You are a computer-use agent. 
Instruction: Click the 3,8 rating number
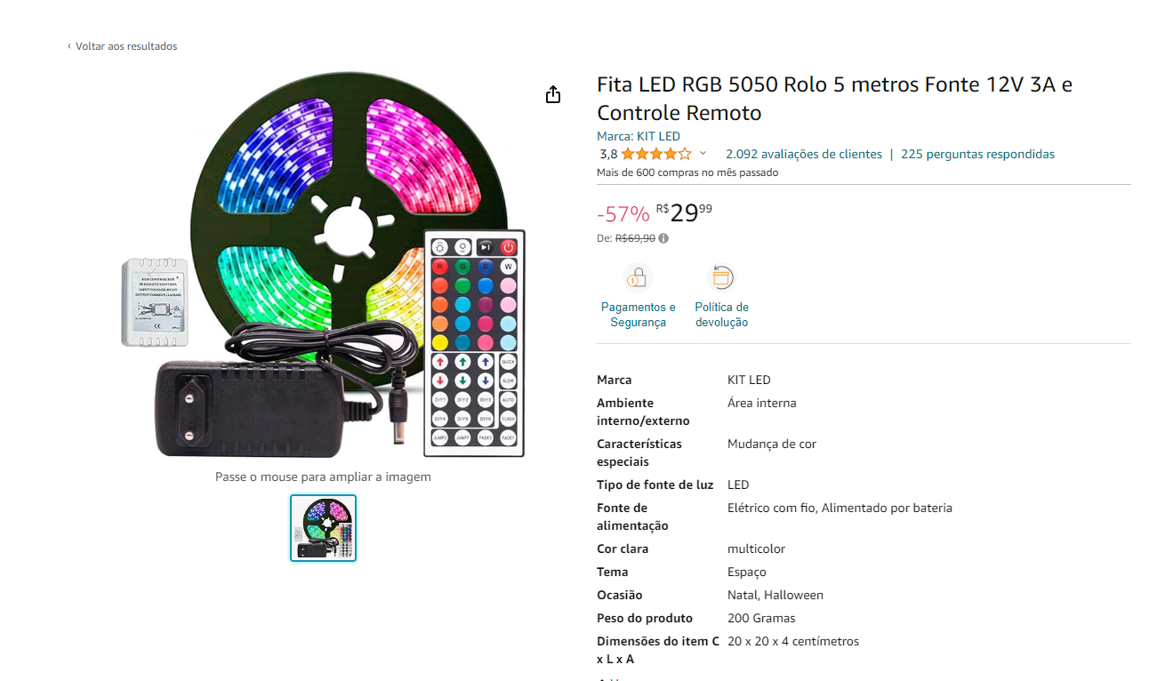click(x=608, y=154)
